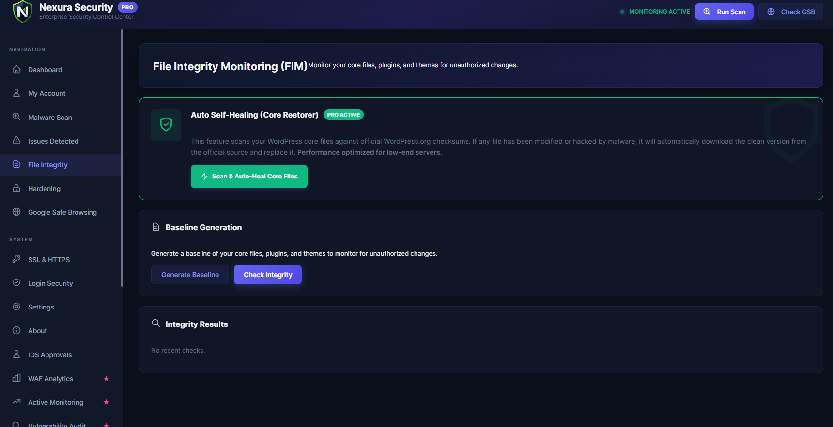Select the My Account person icon
This screenshot has width=833, height=427.
16,93
